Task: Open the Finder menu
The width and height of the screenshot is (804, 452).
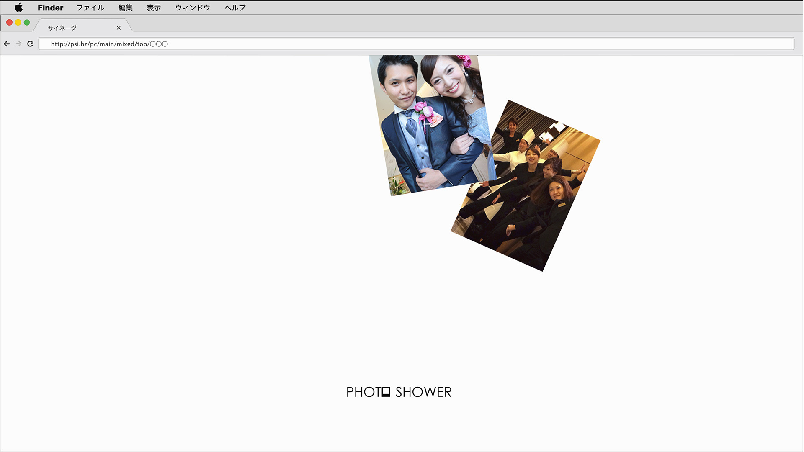Action: 50,8
